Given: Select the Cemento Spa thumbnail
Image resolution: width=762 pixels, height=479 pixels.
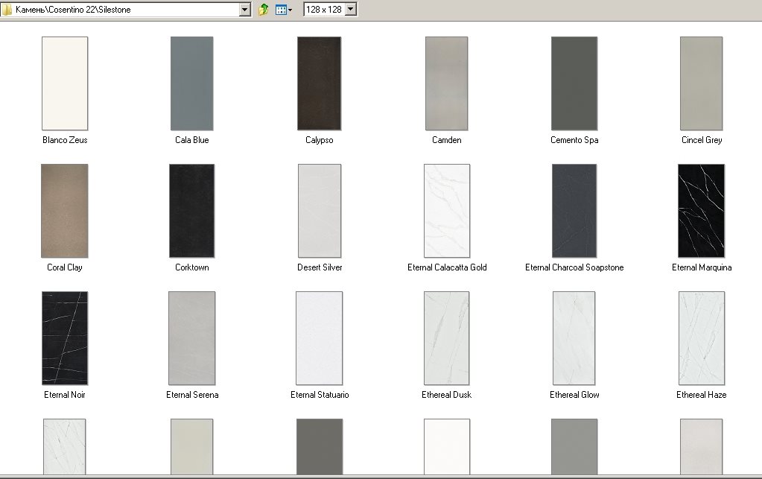Looking at the screenshot, I should (574, 83).
